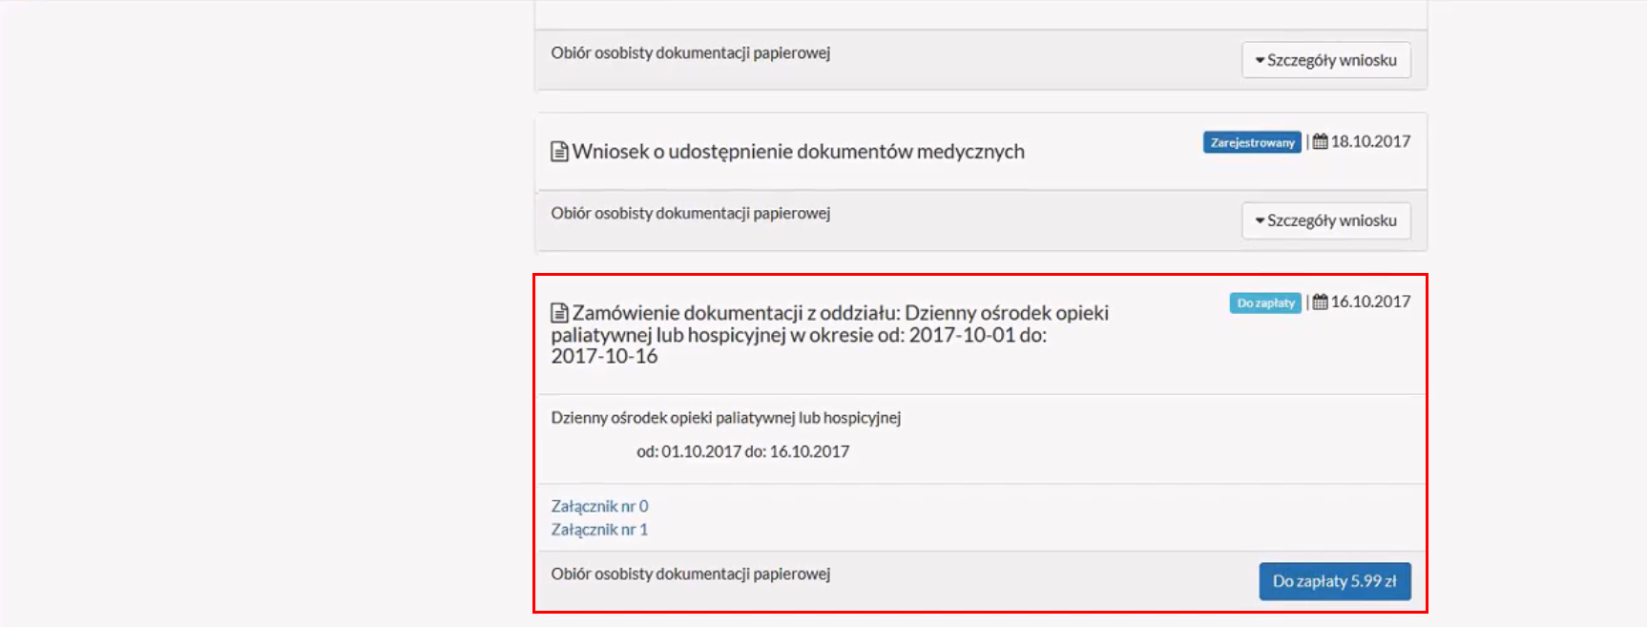Expand Szczegóły wniosku under Wniosek o udostępnienie

pos(1326,220)
